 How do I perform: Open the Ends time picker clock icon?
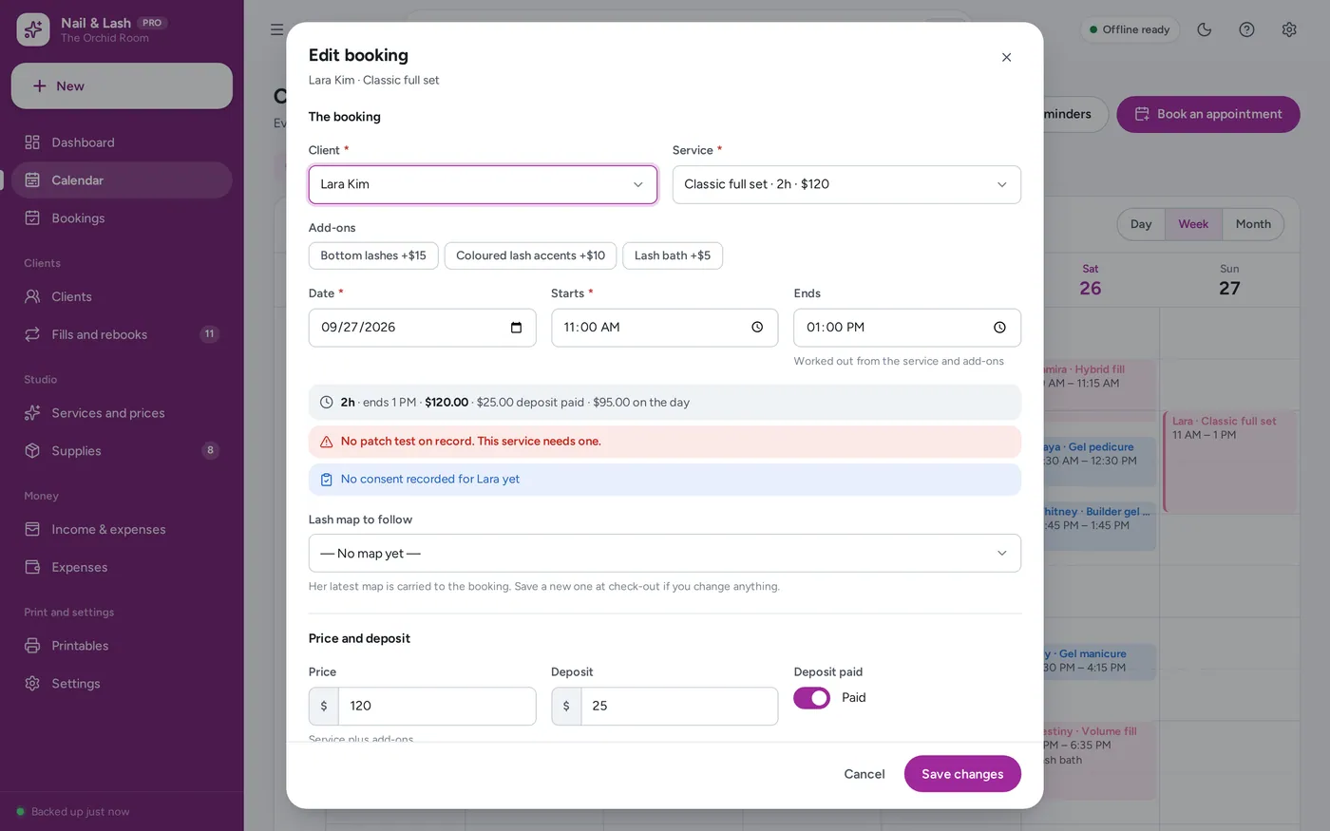[x=999, y=328]
